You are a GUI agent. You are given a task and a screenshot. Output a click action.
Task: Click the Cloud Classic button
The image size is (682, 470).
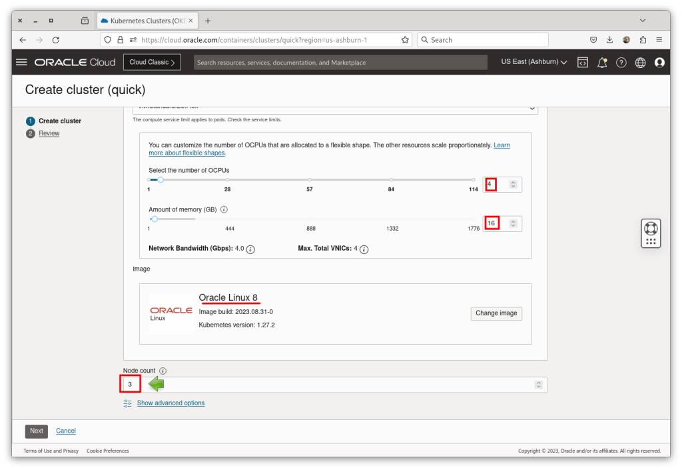pyautogui.click(x=153, y=62)
